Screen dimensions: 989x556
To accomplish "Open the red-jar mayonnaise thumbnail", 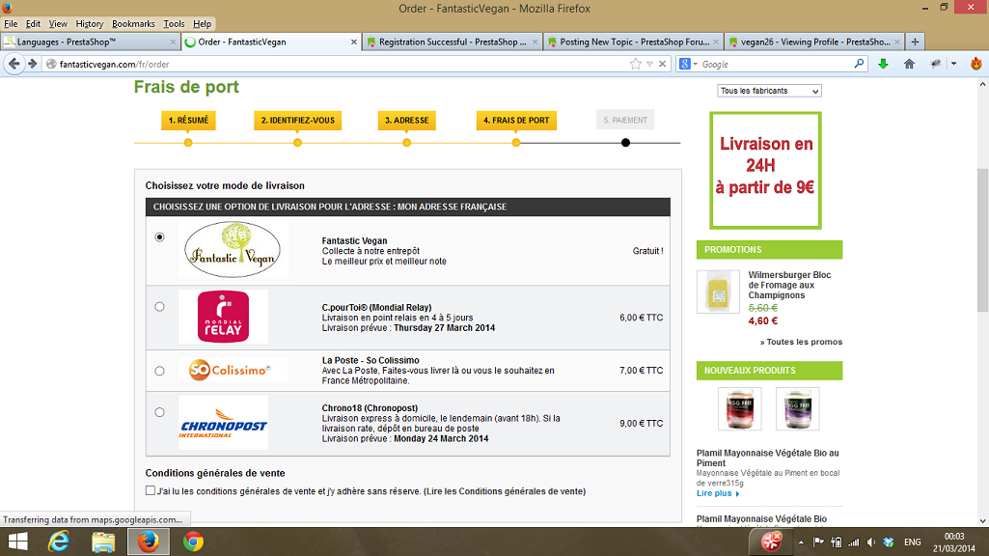I will [740, 409].
